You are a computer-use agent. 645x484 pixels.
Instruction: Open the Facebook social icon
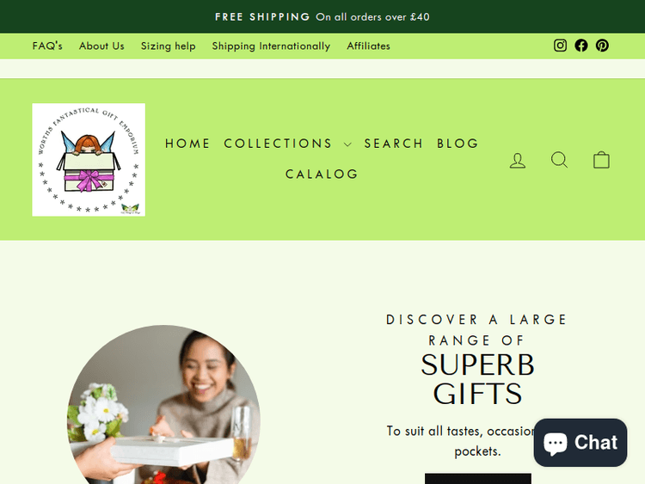[x=580, y=46]
